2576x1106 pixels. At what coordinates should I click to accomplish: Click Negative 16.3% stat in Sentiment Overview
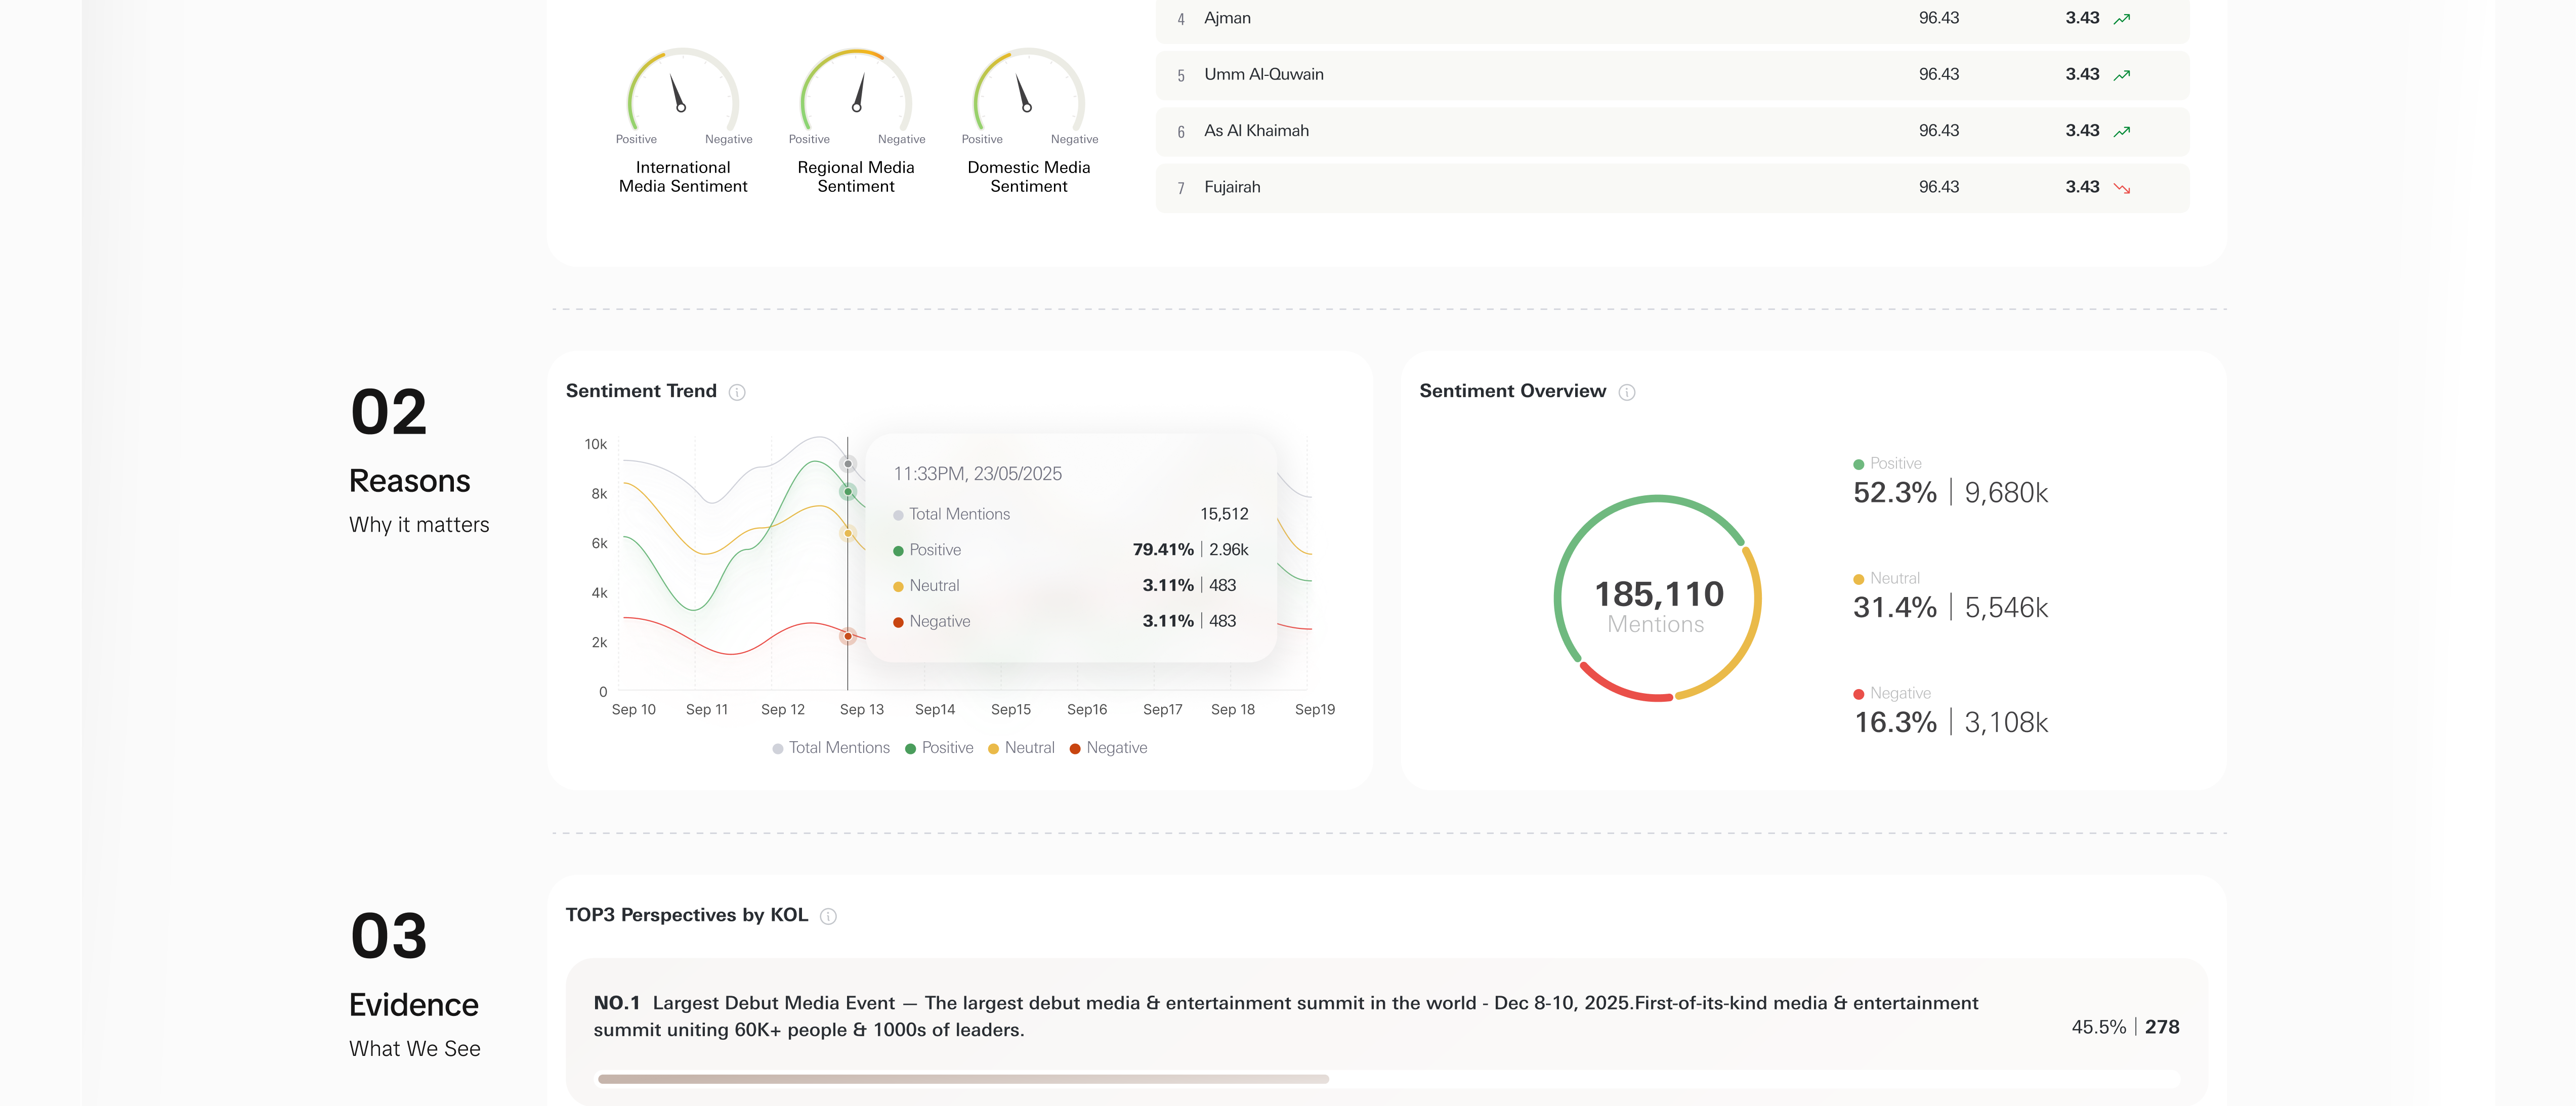pyautogui.click(x=1950, y=712)
